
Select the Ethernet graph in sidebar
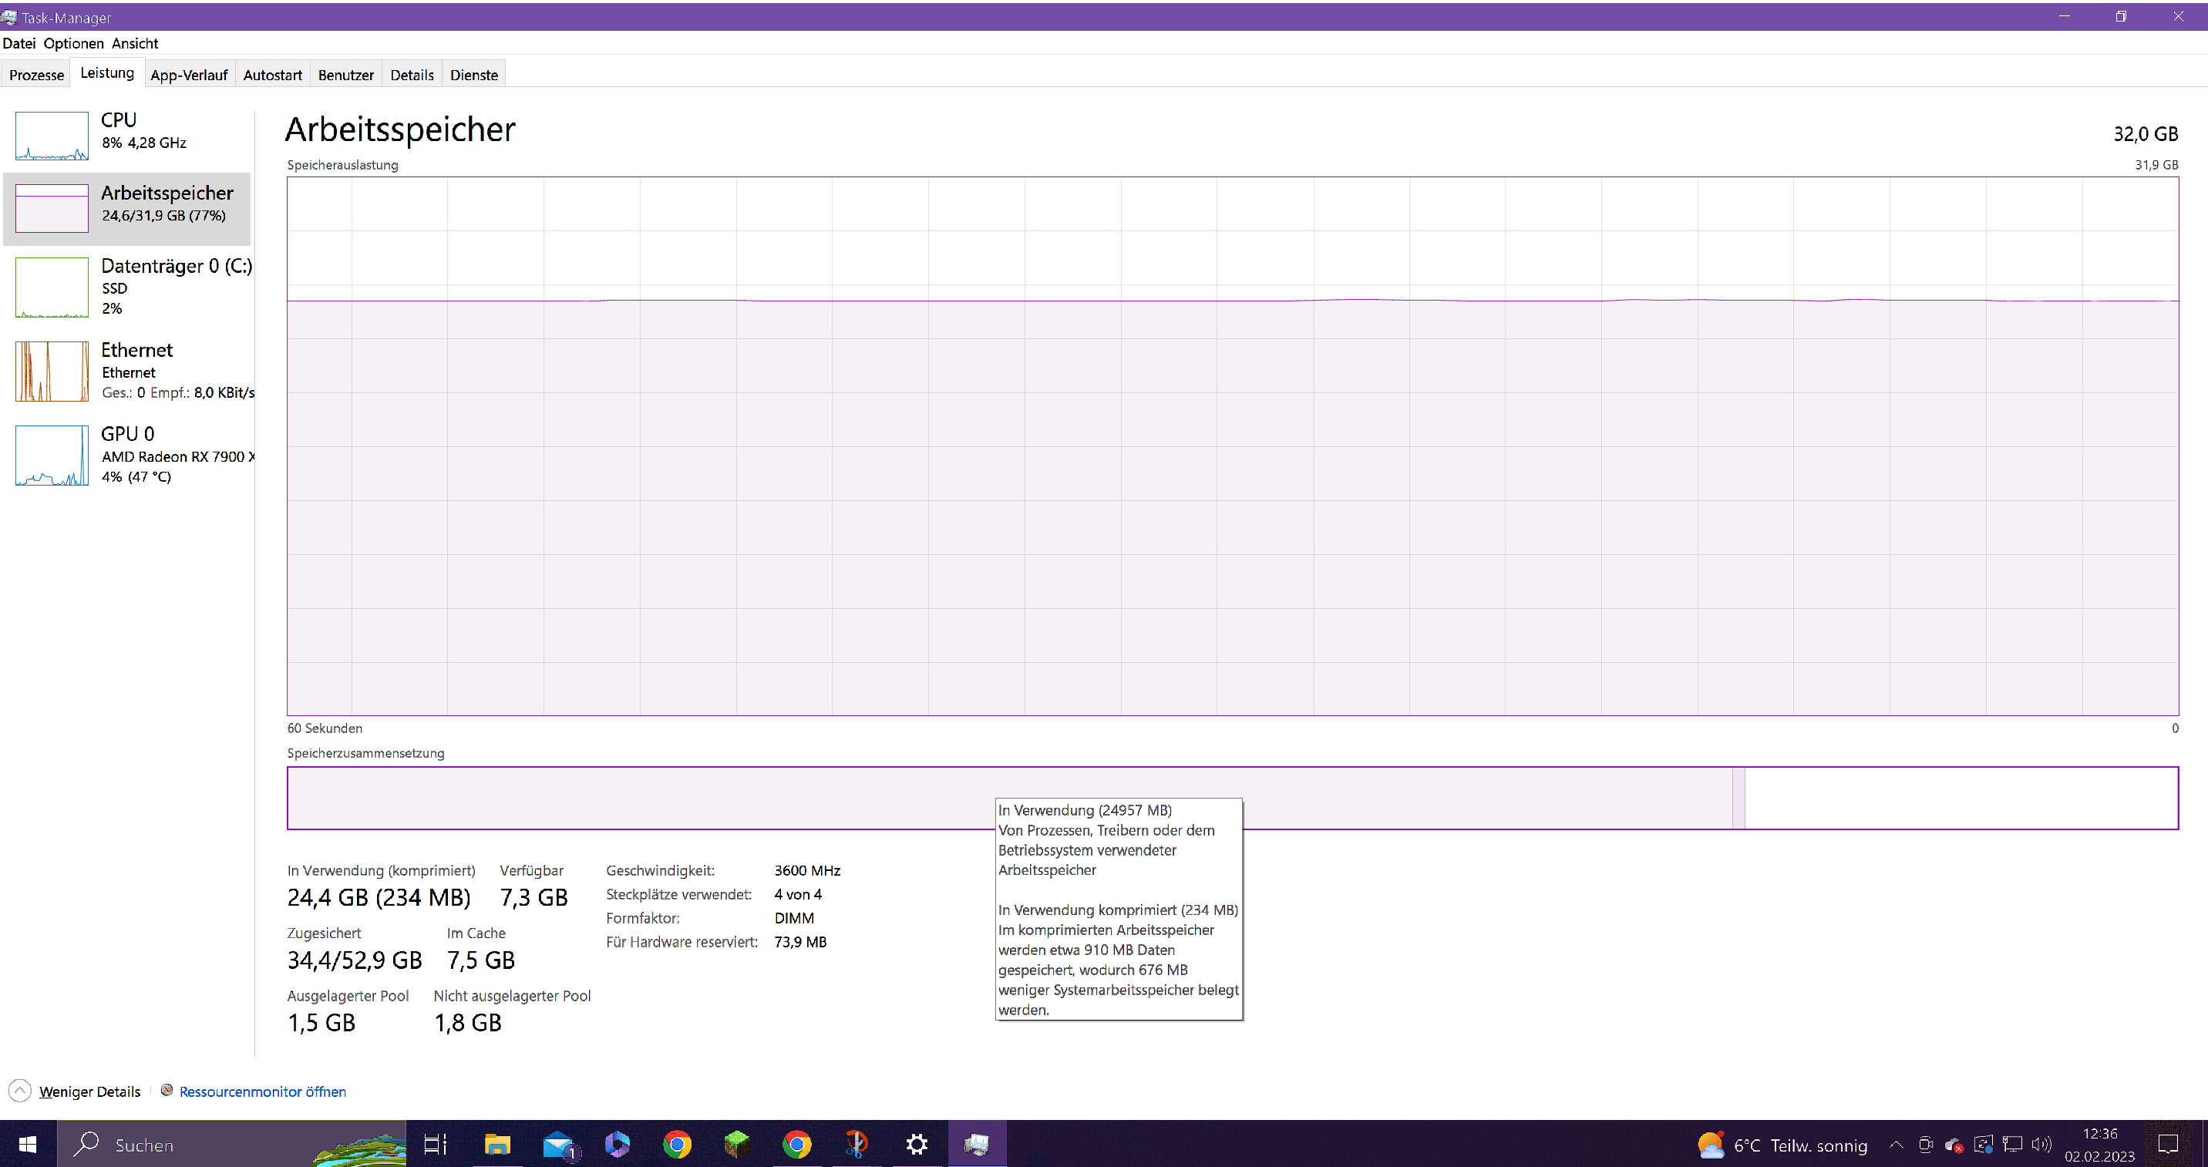pos(52,371)
